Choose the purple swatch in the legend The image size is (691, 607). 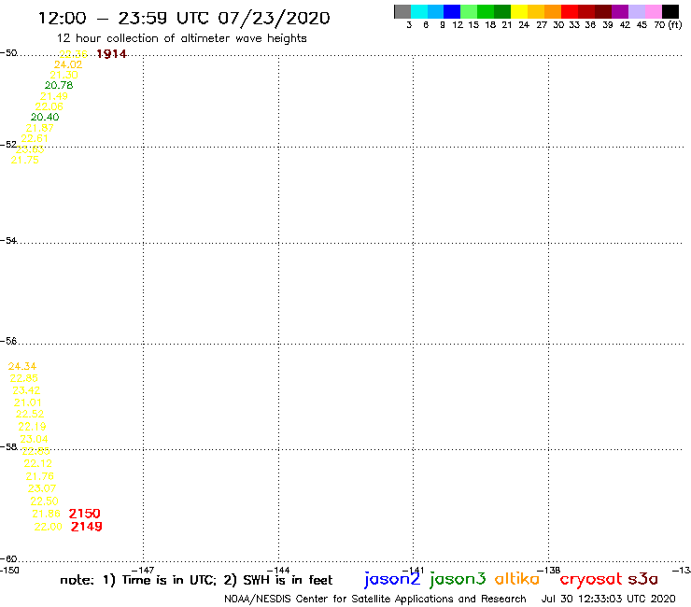(x=620, y=11)
